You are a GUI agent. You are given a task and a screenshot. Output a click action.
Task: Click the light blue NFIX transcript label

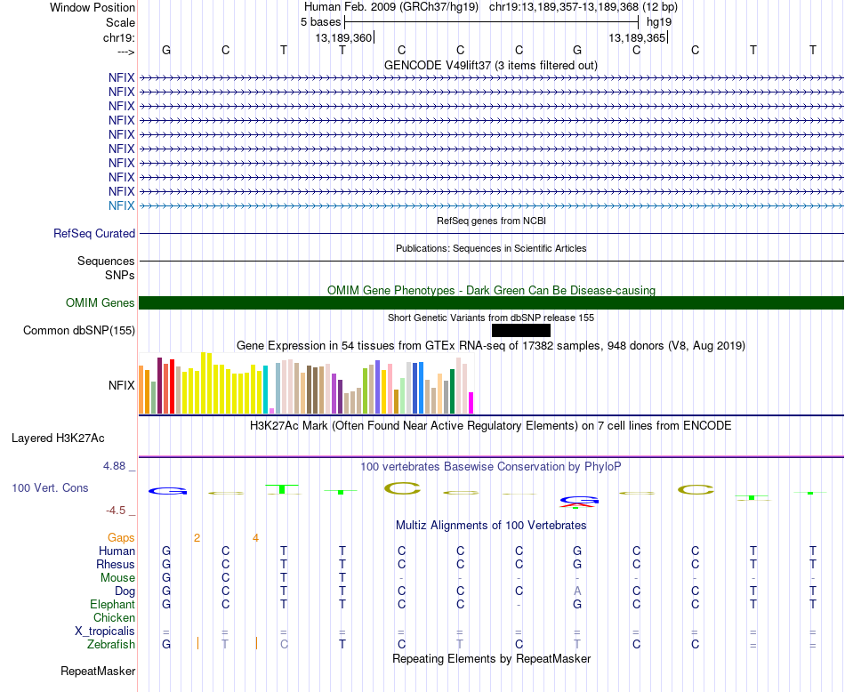(121, 205)
